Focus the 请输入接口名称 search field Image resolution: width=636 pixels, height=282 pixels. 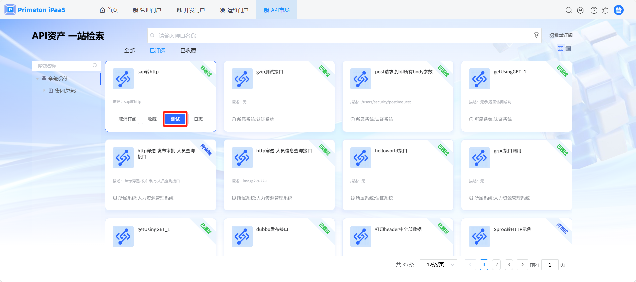click(x=340, y=36)
